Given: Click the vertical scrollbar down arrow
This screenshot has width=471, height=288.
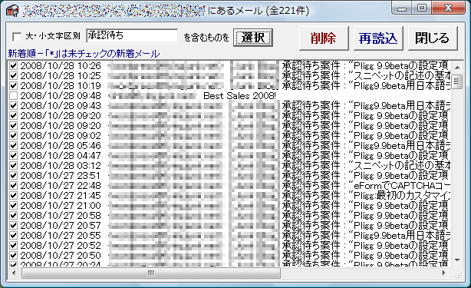Looking at the screenshot, I should click(x=457, y=260).
